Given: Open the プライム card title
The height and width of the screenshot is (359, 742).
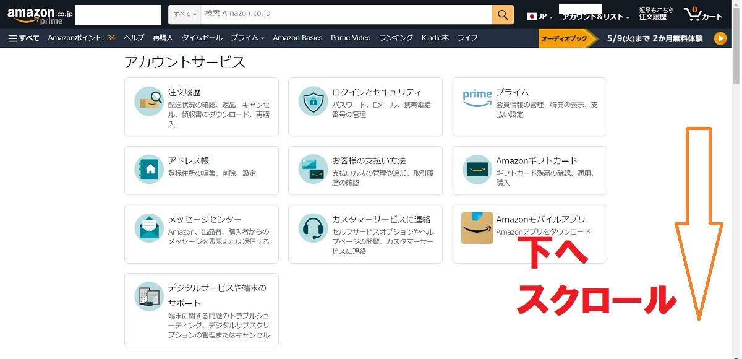Looking at the screenshot, I should pyautogui.click(x=513, y=92).
